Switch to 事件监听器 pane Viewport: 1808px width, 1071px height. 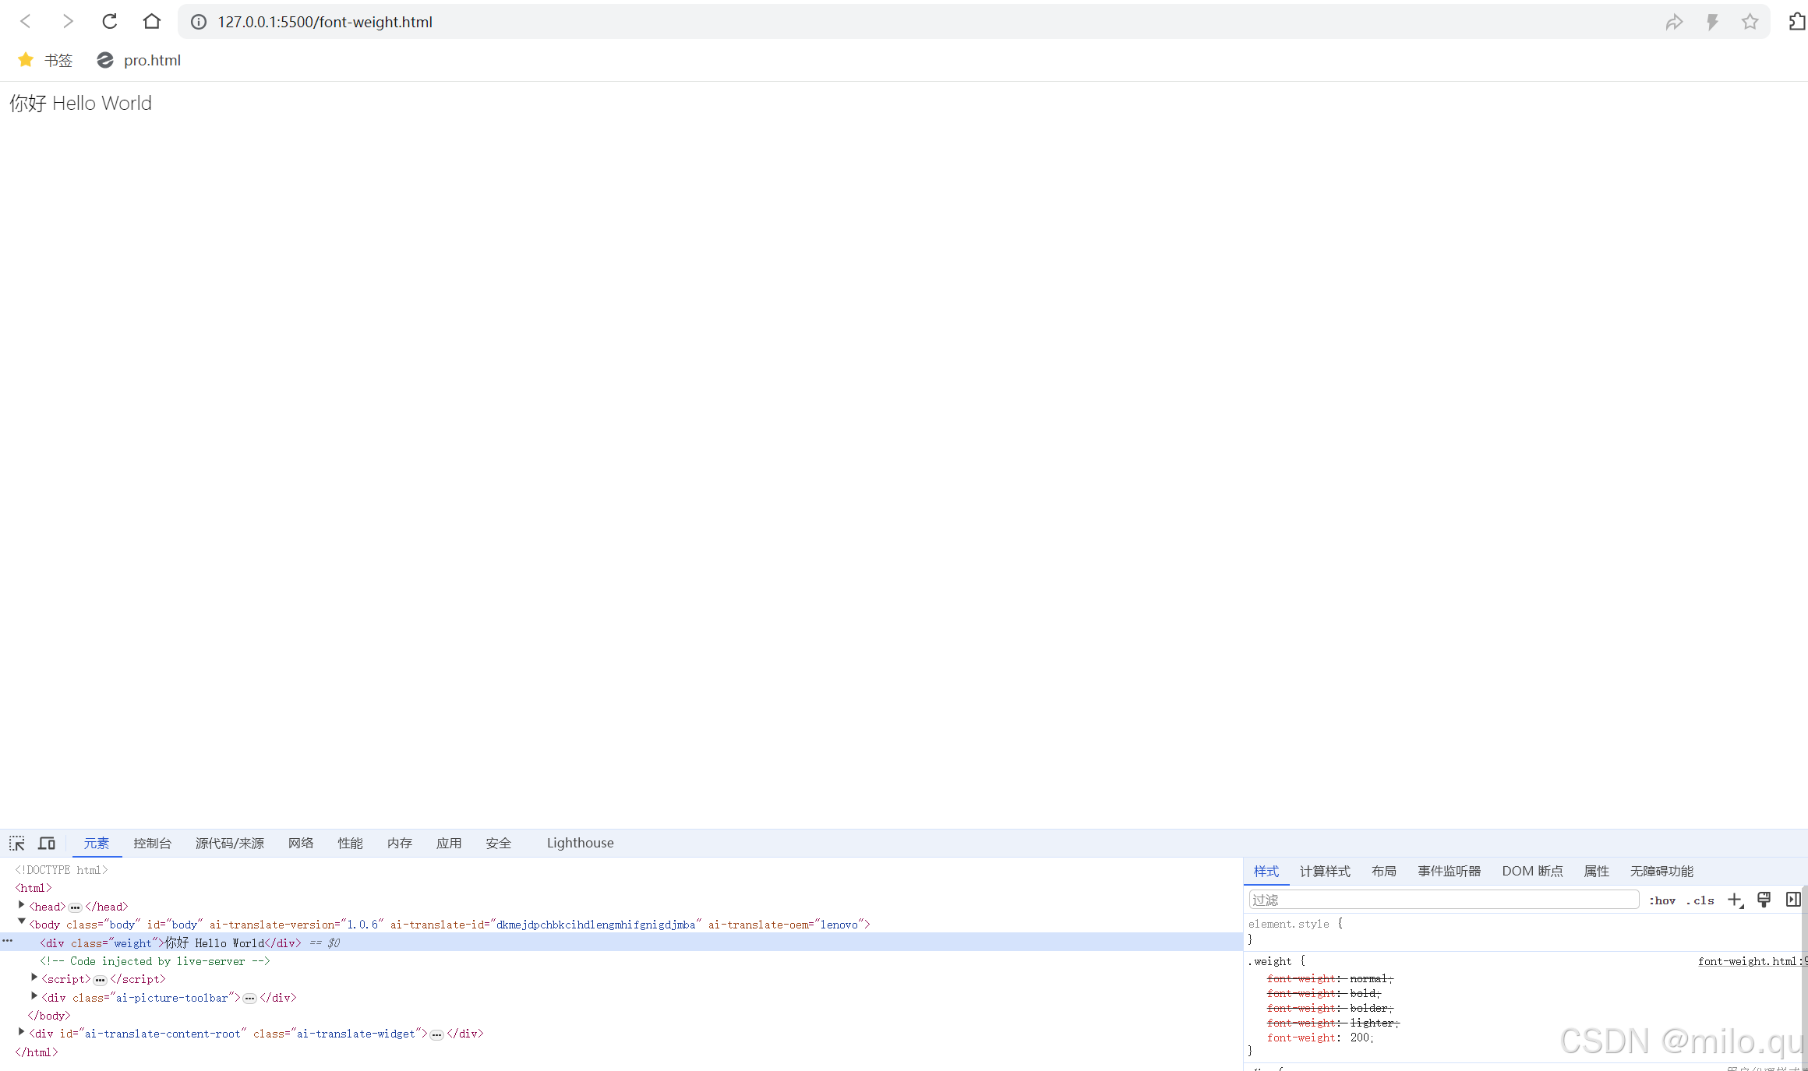(x=1450, y=871)
